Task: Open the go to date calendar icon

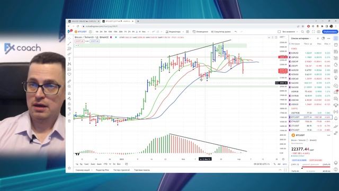Action: pyautogui.click(x=127, y=164)
